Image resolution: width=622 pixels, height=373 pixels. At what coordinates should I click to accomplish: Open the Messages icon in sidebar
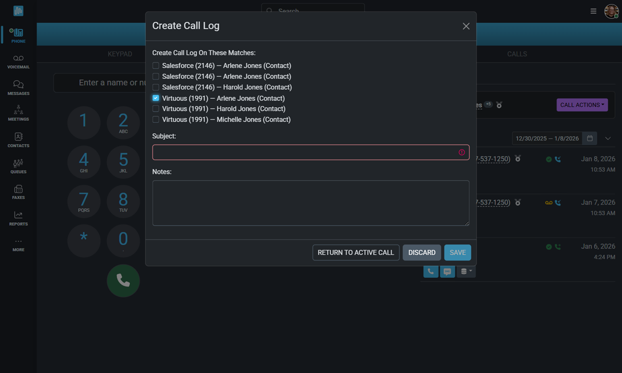click(x=18, y=88)
